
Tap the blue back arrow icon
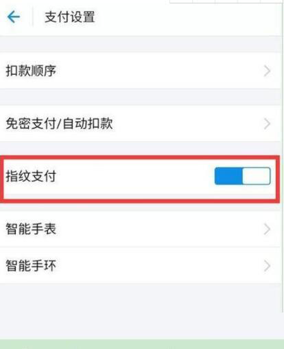(14, 17)
